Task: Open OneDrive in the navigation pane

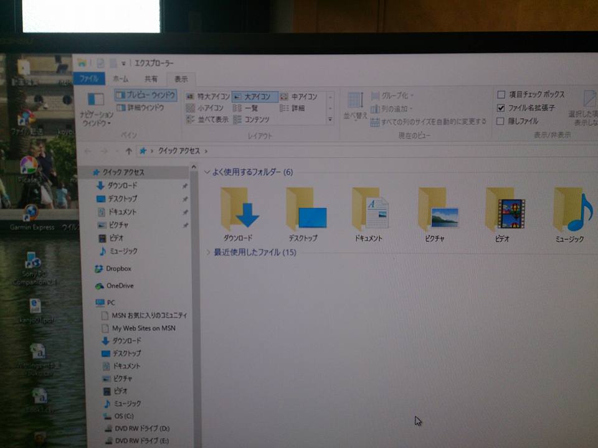Action: [x=115, y=286]
